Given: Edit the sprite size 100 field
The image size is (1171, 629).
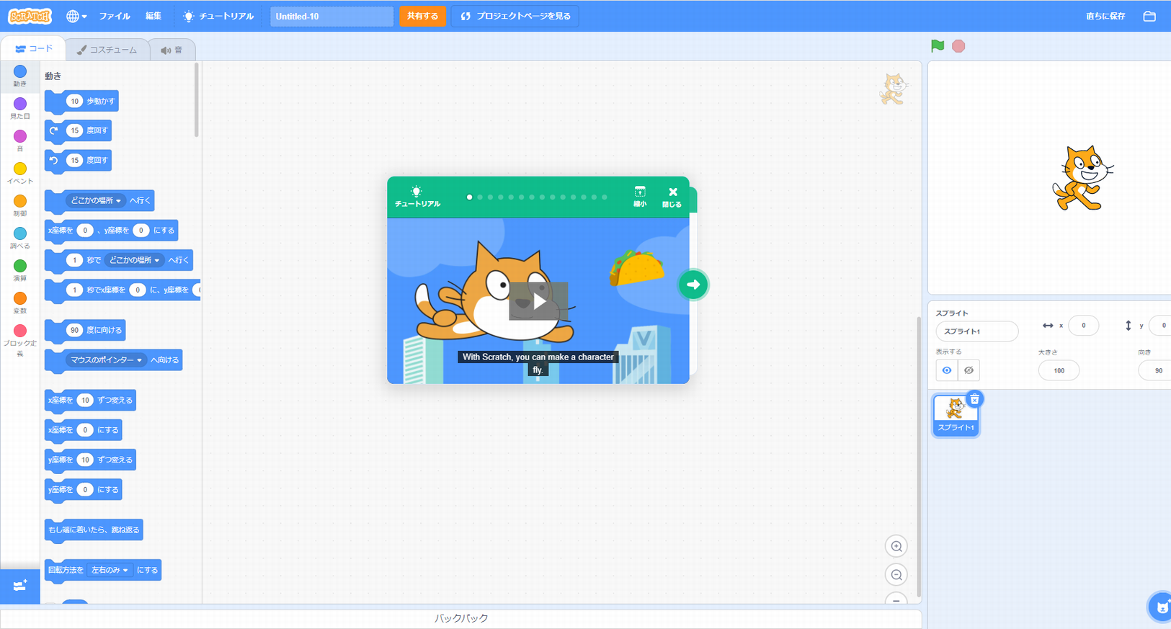Looking at the screenshot, I should tap(1059, 370).
